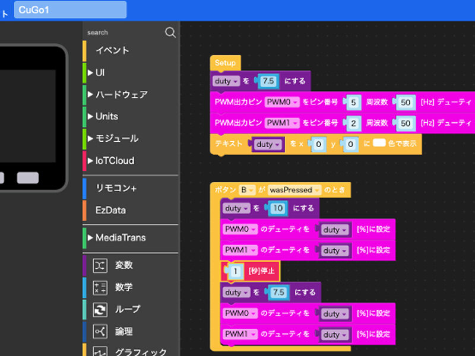Image resolution: width=475 pixels, height=356 pixels.
Task: Select the イベント category
Action: 112,50
